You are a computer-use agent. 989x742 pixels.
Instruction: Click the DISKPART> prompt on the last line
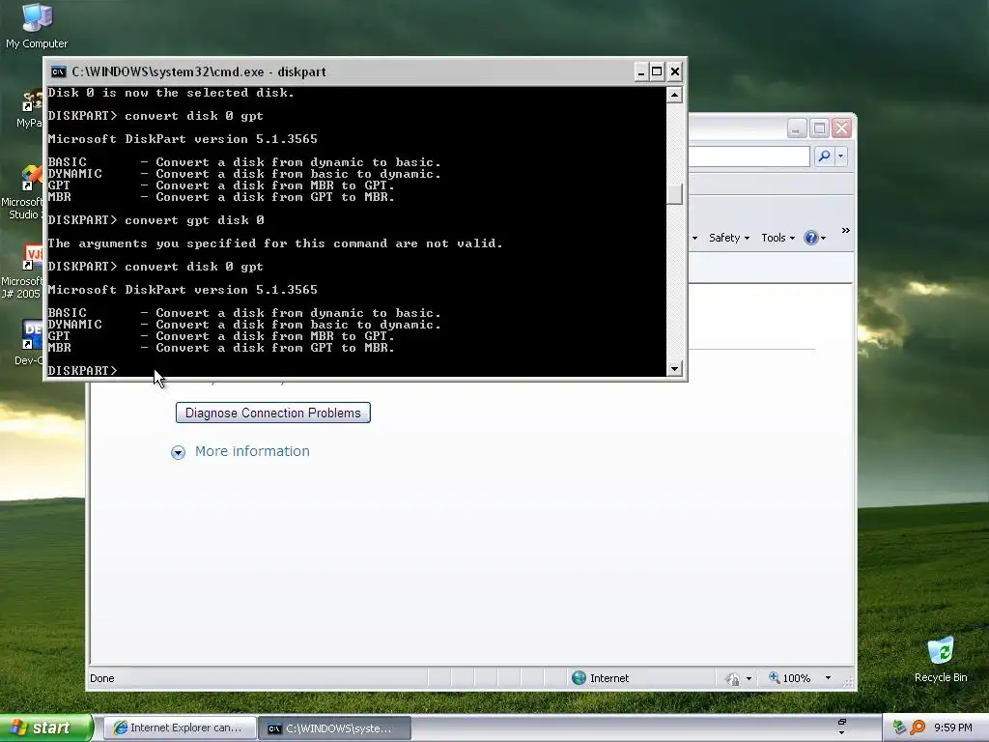point(83,370)
